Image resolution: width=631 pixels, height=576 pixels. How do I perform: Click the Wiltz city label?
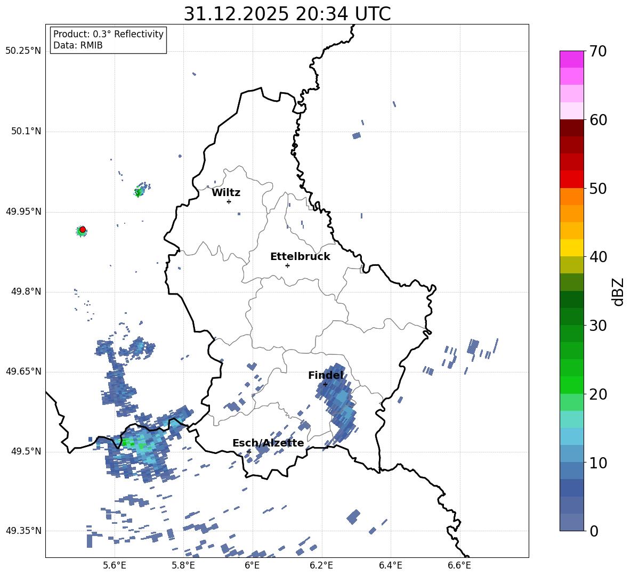226,193
